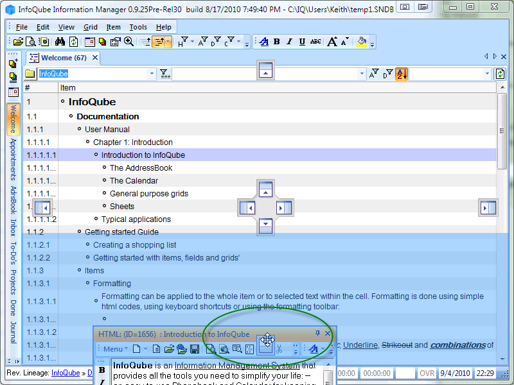Switch to the To-Do's side tab
Viewport: 514px width, 385px height.
click(x=13, y=253)
